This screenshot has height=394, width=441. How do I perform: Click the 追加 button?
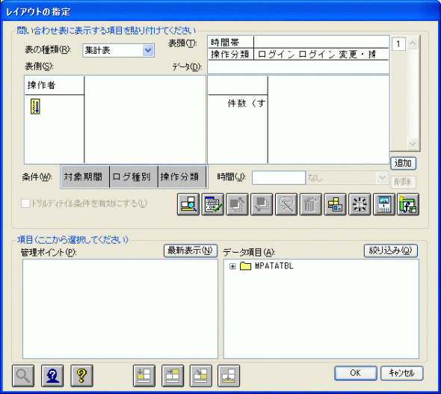(403, 163)
